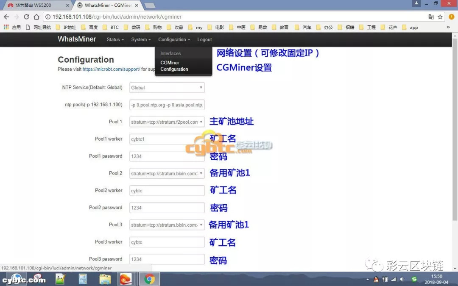Click Pool2 password field

tap(167, 208)
